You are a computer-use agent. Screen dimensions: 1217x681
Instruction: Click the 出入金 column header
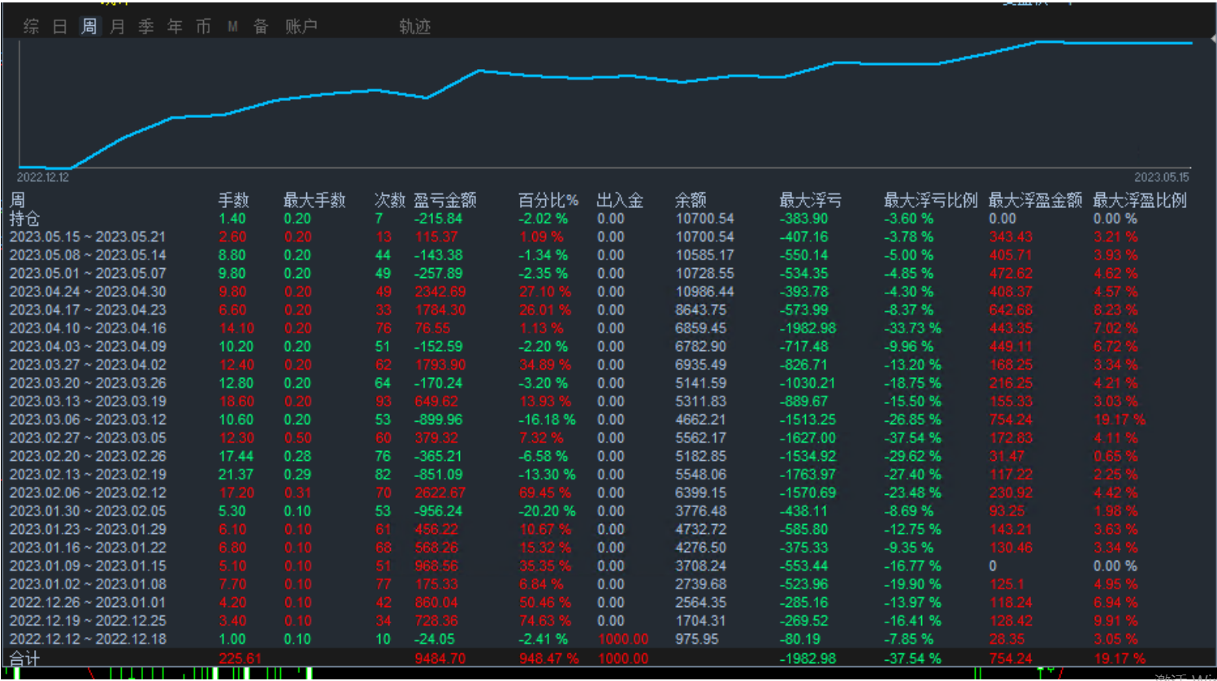(x=619, y=200)
